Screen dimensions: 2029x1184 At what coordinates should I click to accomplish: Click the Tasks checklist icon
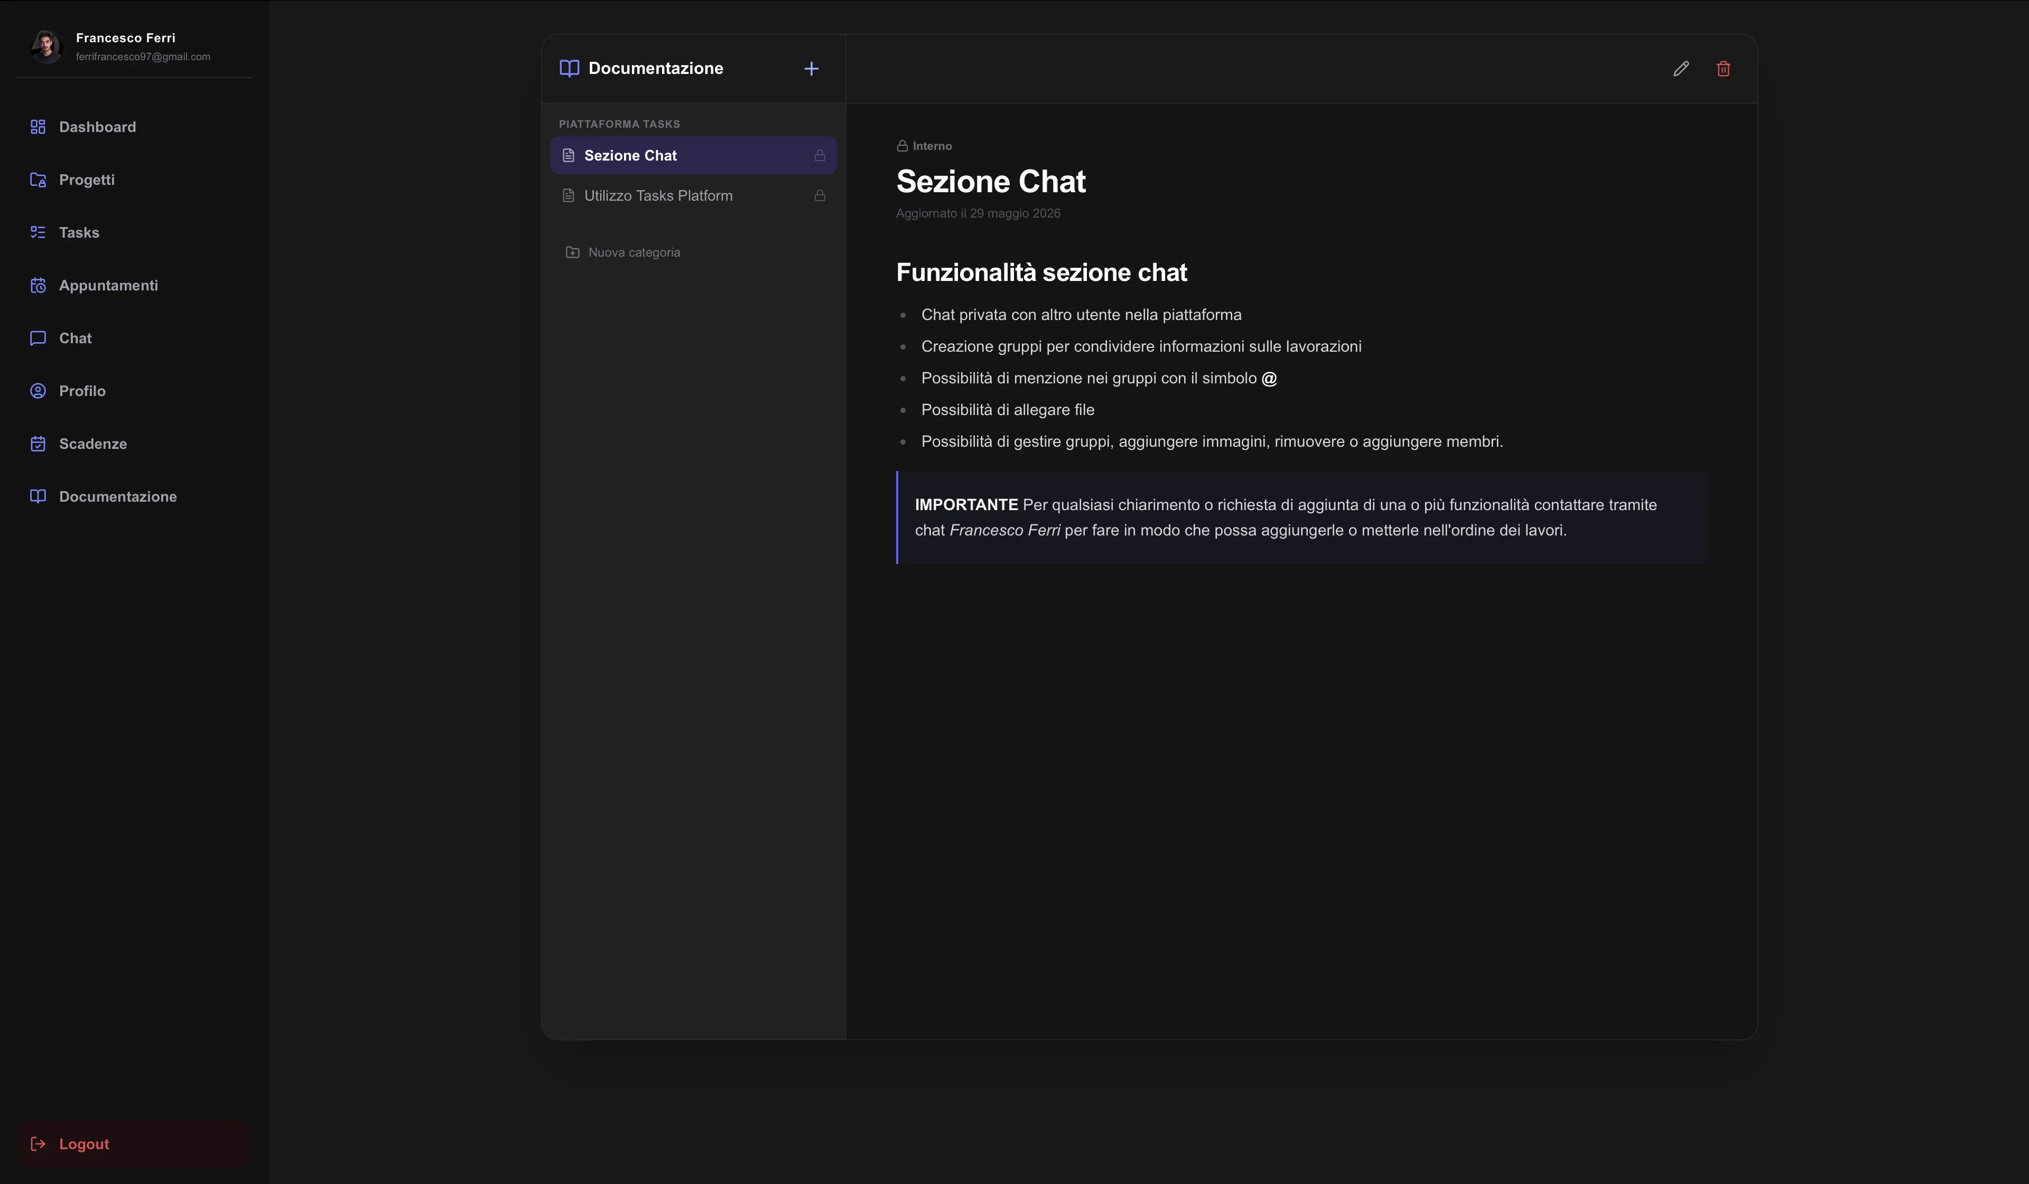pyautogui.click(x=38, y=232)
